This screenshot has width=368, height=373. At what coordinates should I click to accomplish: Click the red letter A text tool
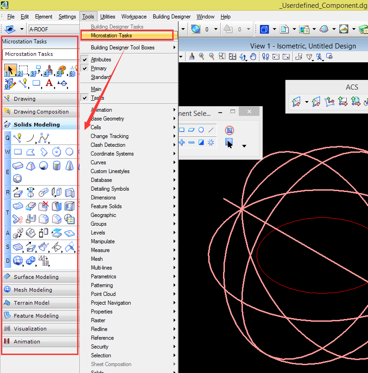pyautogui.click(x=49, y=83)
